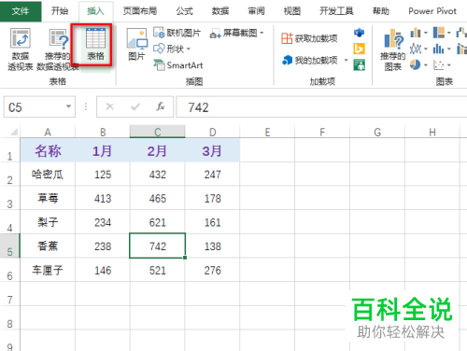Expand the pie chart dropdown arrow
The height and width of the screenshot is (351, 467).
(426, 65)
